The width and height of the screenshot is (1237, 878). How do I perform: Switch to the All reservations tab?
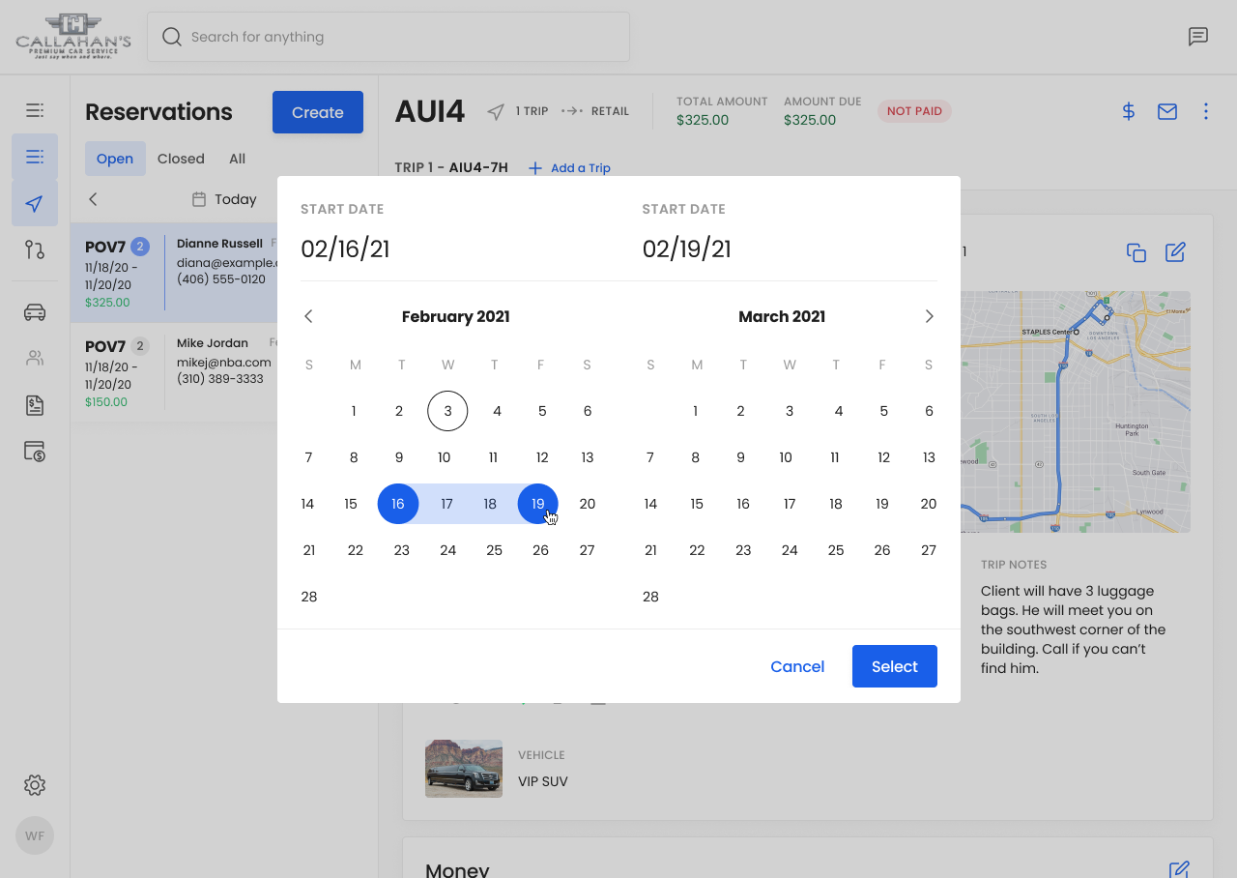click(237, 159)
